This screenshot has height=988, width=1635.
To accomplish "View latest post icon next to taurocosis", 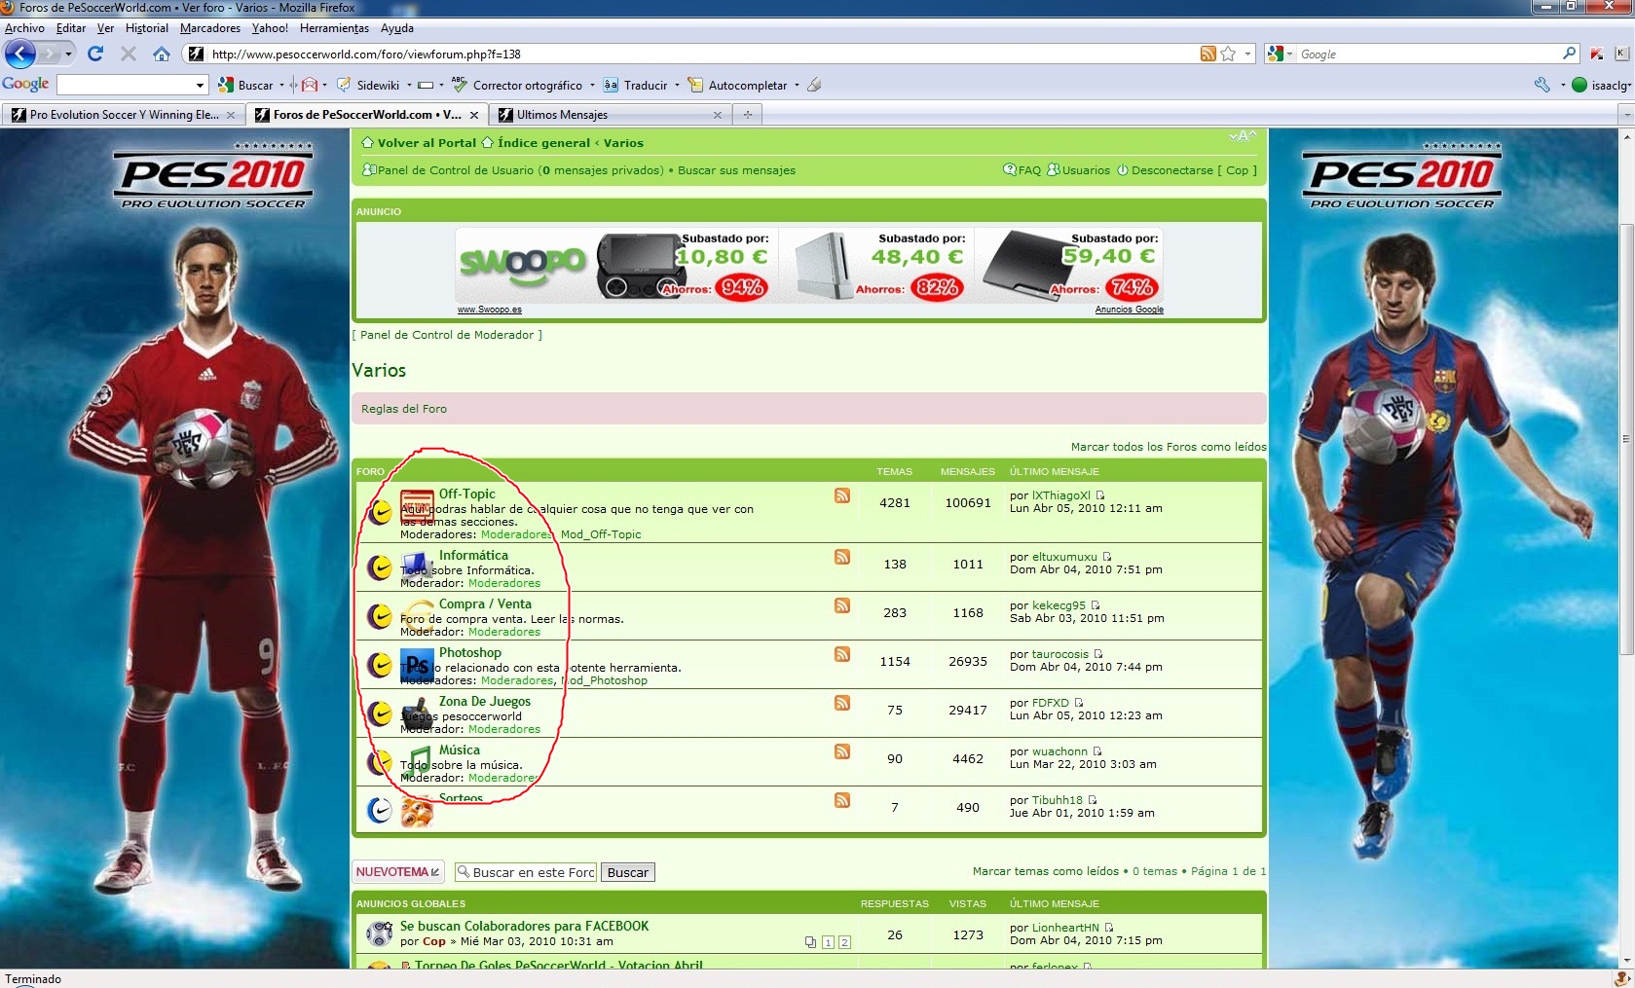I will click(1098, 654).
